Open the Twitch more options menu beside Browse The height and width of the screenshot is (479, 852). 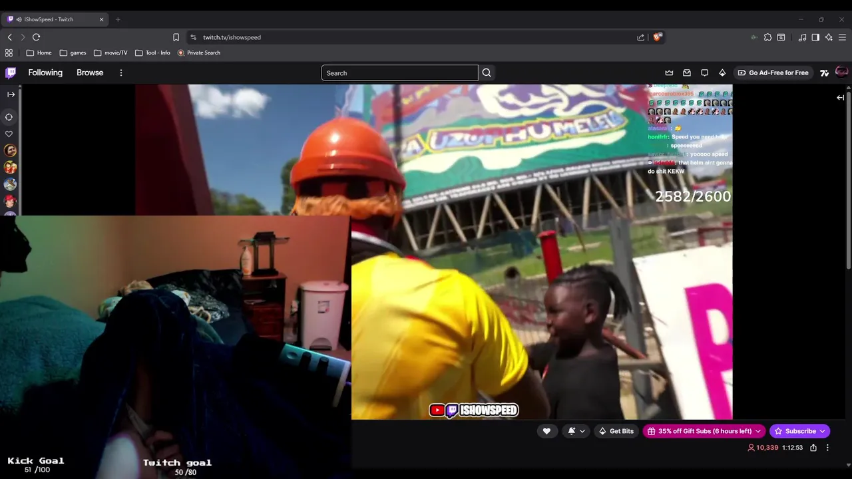tap(121, 73)
